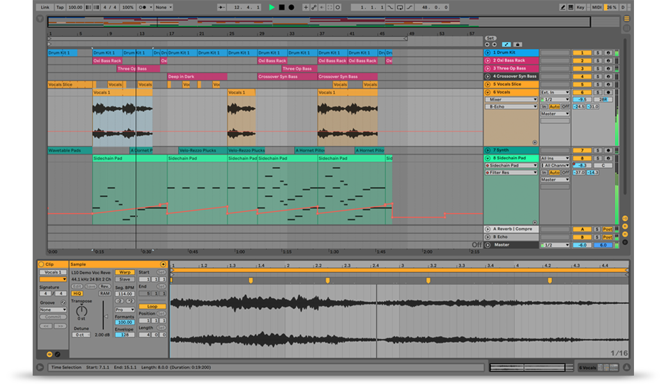This screenshot has height=384, width=666.
Task: Open the Ext. In input type dropdown
Action: [x=555, y=92]
